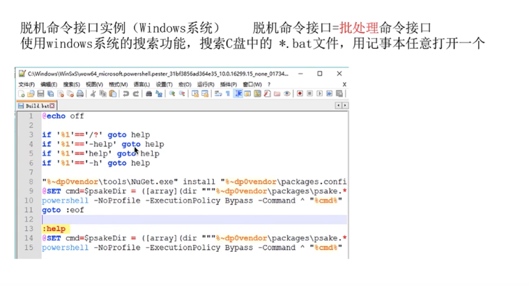This screenshot has width=529, height=286.
Task: Save the file with the floppy icon
Action: (x=40, y=94)
